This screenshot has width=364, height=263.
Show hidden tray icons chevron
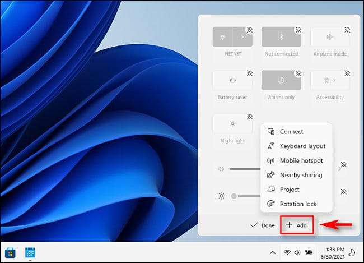pos(273,252)
